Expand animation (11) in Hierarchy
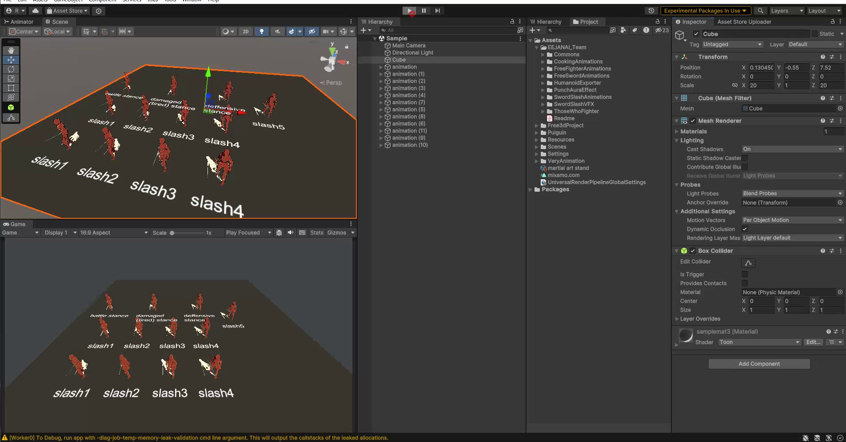The width and height of the screenshot is (846, 442). coord(381,131)
